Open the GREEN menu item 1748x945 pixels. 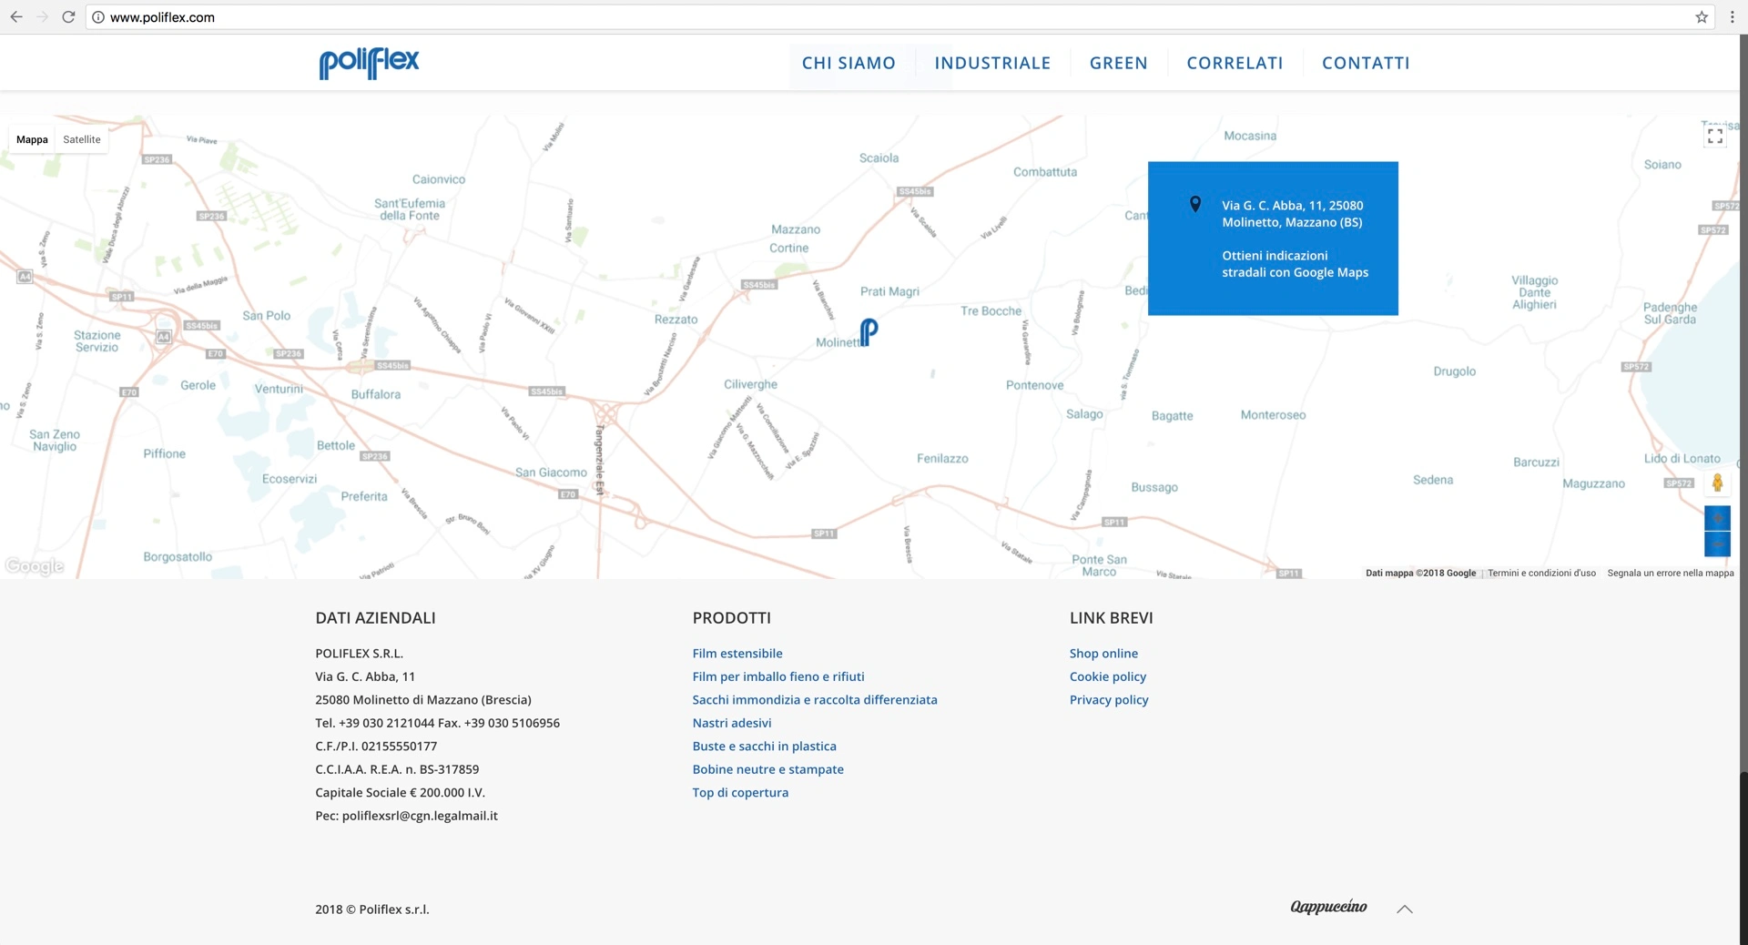[x=1118, y=63]
